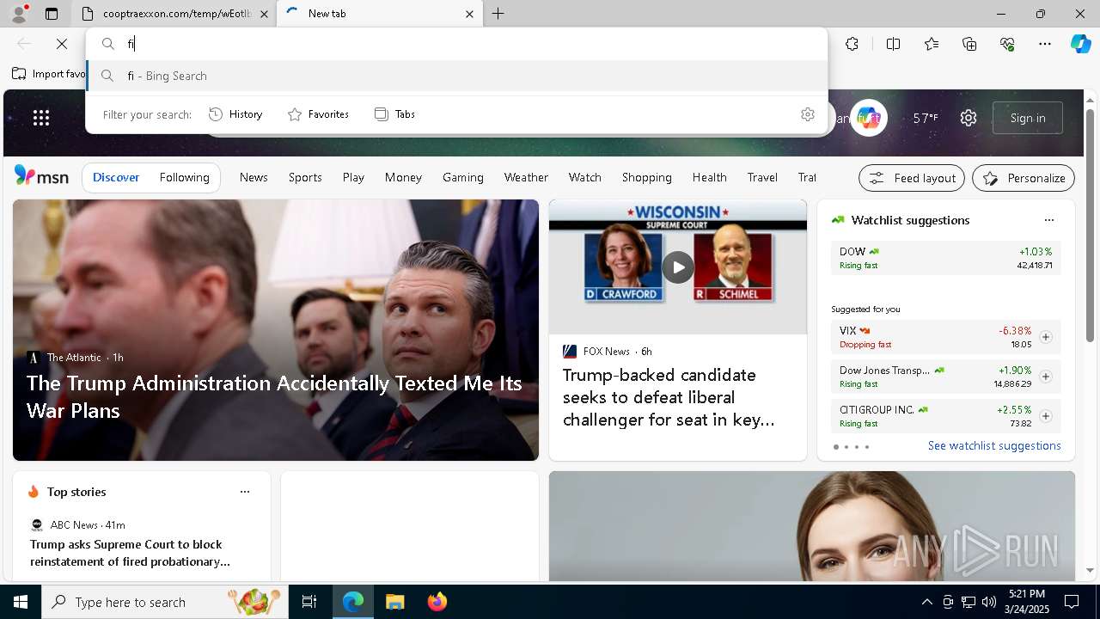1100x619 pixels.
Task: Open a new browser tab
Action: tap(498, 14)
